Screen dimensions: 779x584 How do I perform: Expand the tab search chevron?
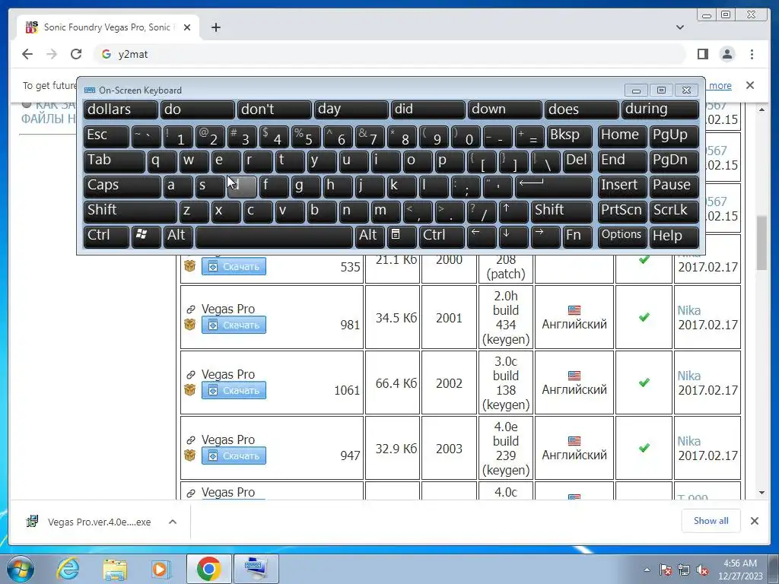[680, 27]
